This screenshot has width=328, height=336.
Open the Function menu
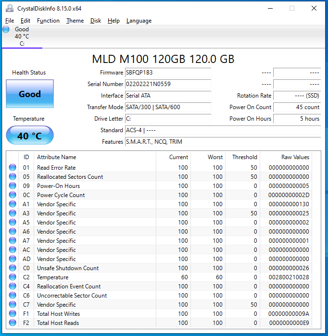(x=48, y=21)
